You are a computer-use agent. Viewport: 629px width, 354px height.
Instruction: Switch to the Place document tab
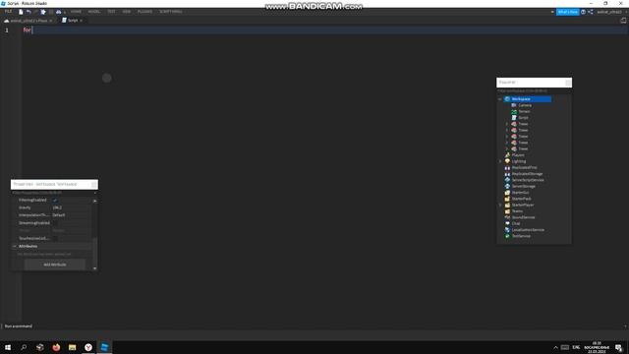pos(29,21)
